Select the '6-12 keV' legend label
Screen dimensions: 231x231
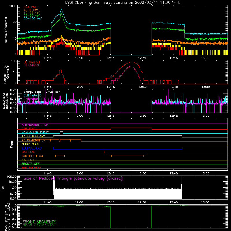point(31,10)
